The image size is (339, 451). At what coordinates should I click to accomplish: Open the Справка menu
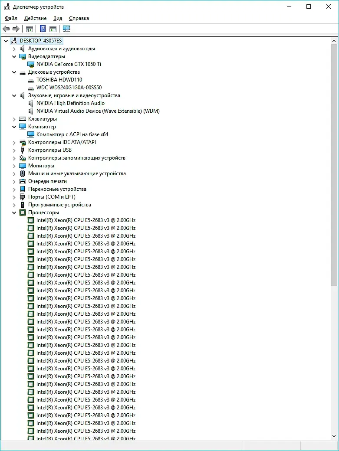pos(79,18)
